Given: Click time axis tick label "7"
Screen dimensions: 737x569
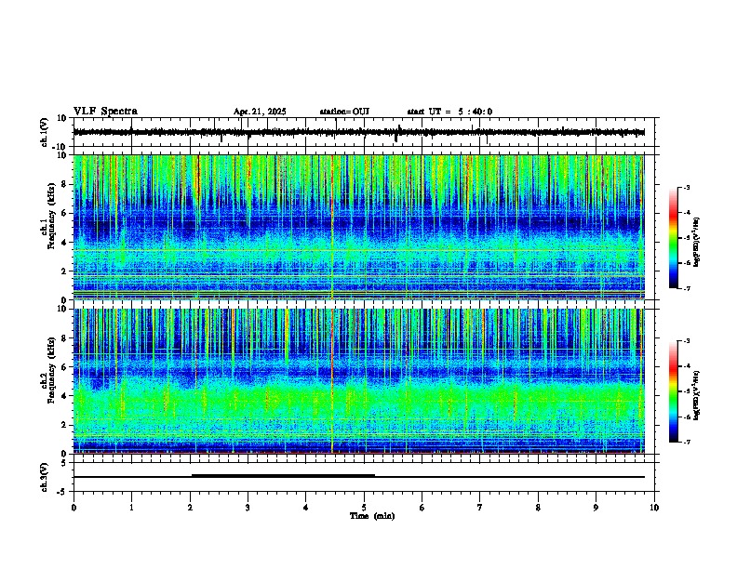Looking at the screenshot, I should (480, 508).
